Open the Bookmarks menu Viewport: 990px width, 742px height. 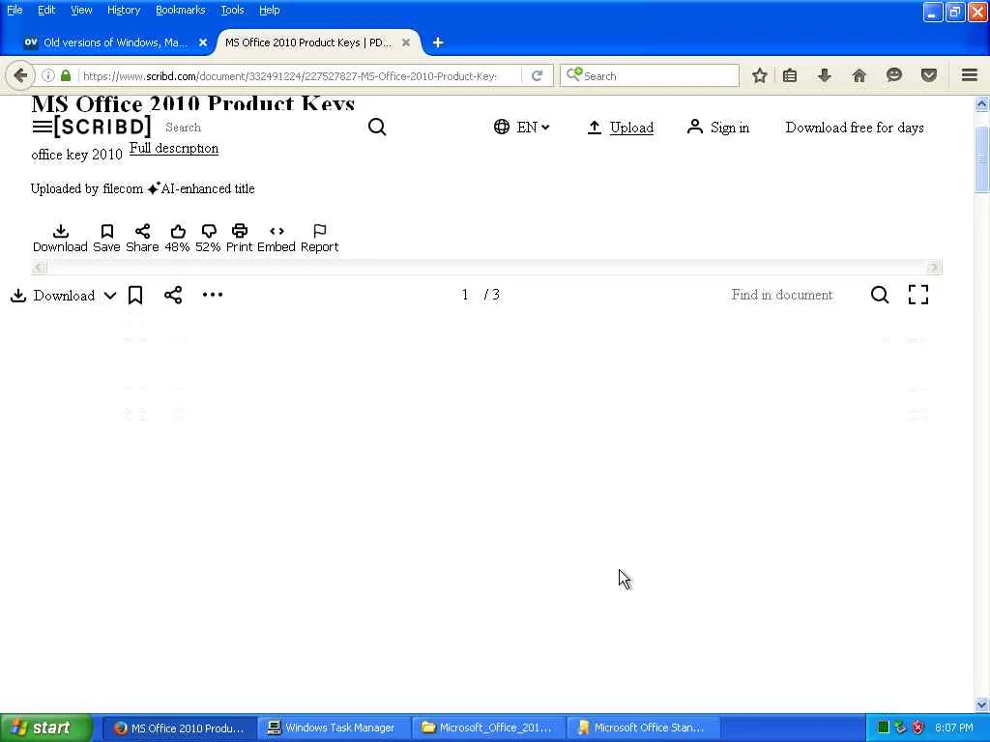coord(180,10)
